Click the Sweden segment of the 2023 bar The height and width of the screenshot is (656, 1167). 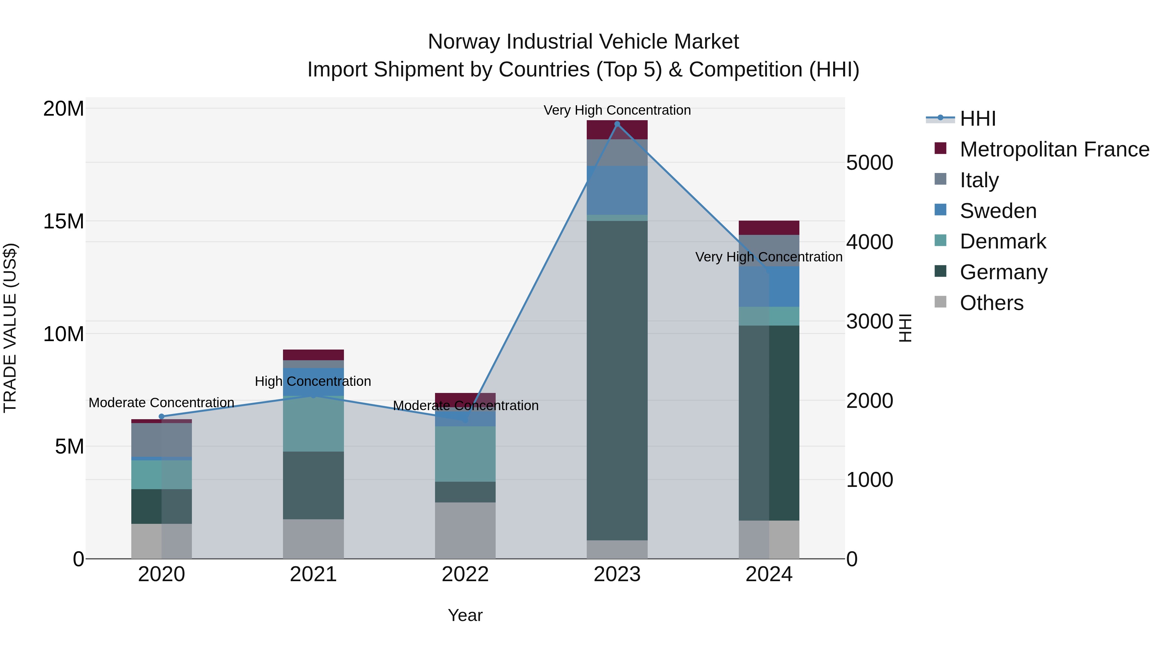pyautogui.click(x=617, y=190)
